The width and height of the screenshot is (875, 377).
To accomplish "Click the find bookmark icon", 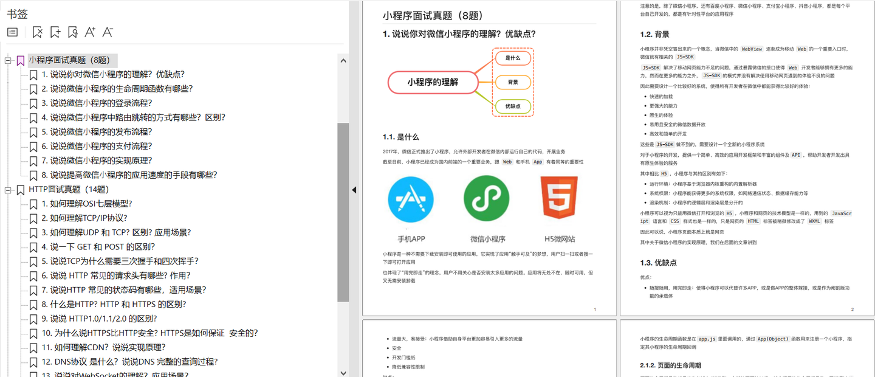I will pyautogui.click(x=73, y=32).
